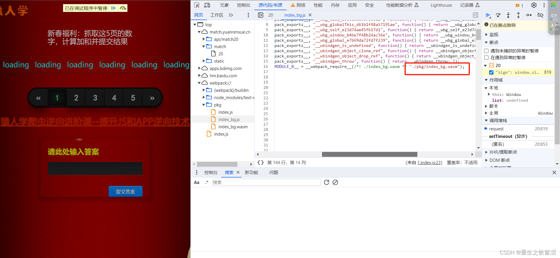Switch to the 工作区 workspace tab
The width and height of the screenshot is (560, 258).
(217, 15)
